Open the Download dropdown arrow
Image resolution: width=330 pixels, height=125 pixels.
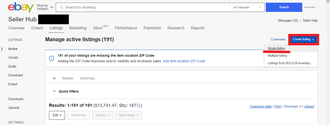300,107
